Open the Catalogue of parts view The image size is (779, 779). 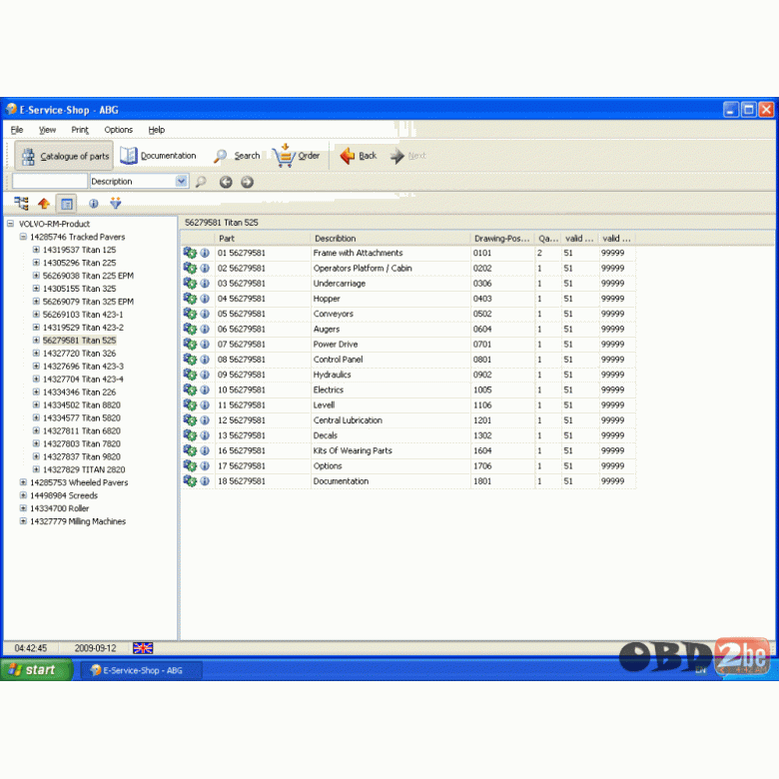[x=64, y=156]
